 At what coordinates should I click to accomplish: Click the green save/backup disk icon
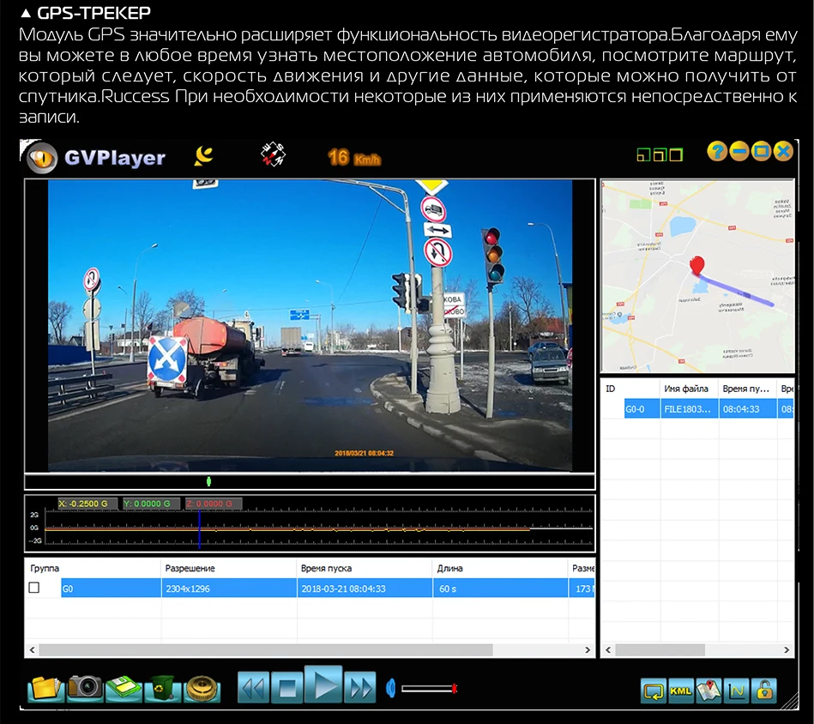pyautogui.click(x=124, y=688)
